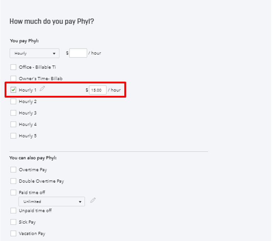The width and height of the screenshot is (276, 241).
Task: Toggle the Paid time off checkbox
Action: point(13,192)
